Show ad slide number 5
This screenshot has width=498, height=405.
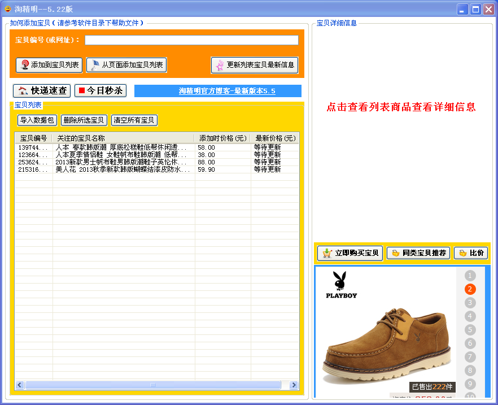[470, 330]
